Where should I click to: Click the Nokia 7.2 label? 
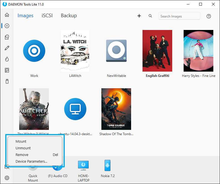108,176
